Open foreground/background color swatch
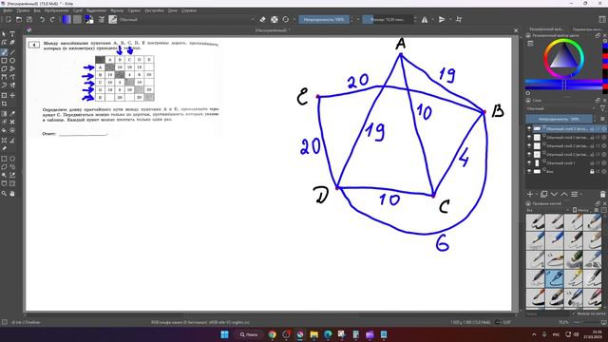The image size is (608, 342). point(89,19)
